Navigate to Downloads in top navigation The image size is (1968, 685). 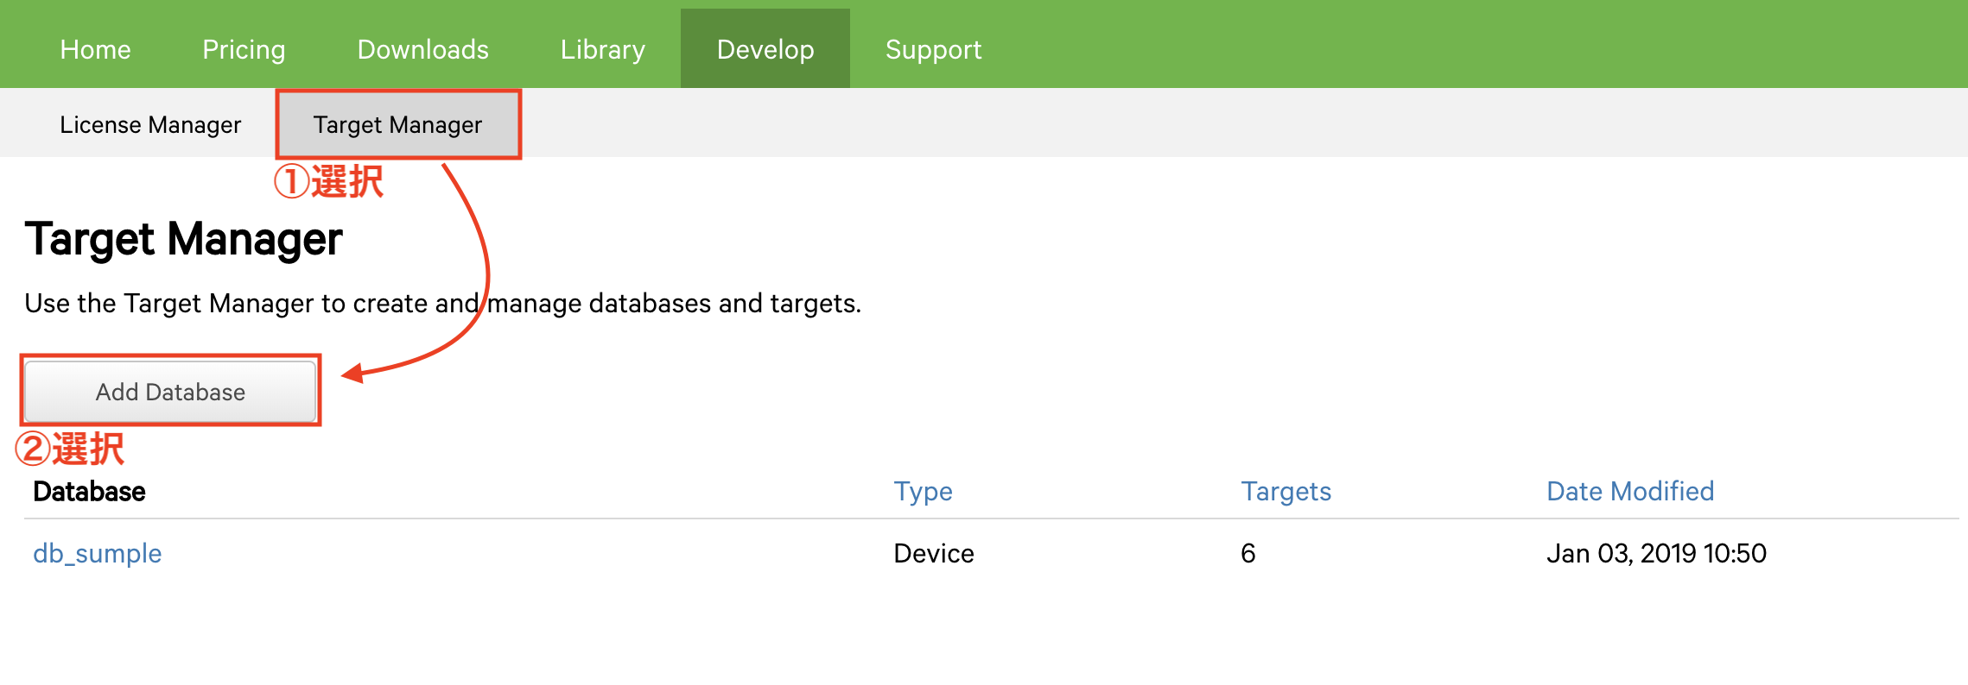click(422, 49)
